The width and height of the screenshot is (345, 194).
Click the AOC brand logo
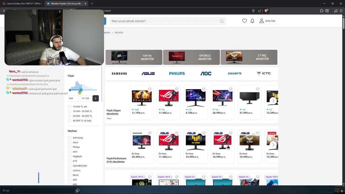click(206, 73)
